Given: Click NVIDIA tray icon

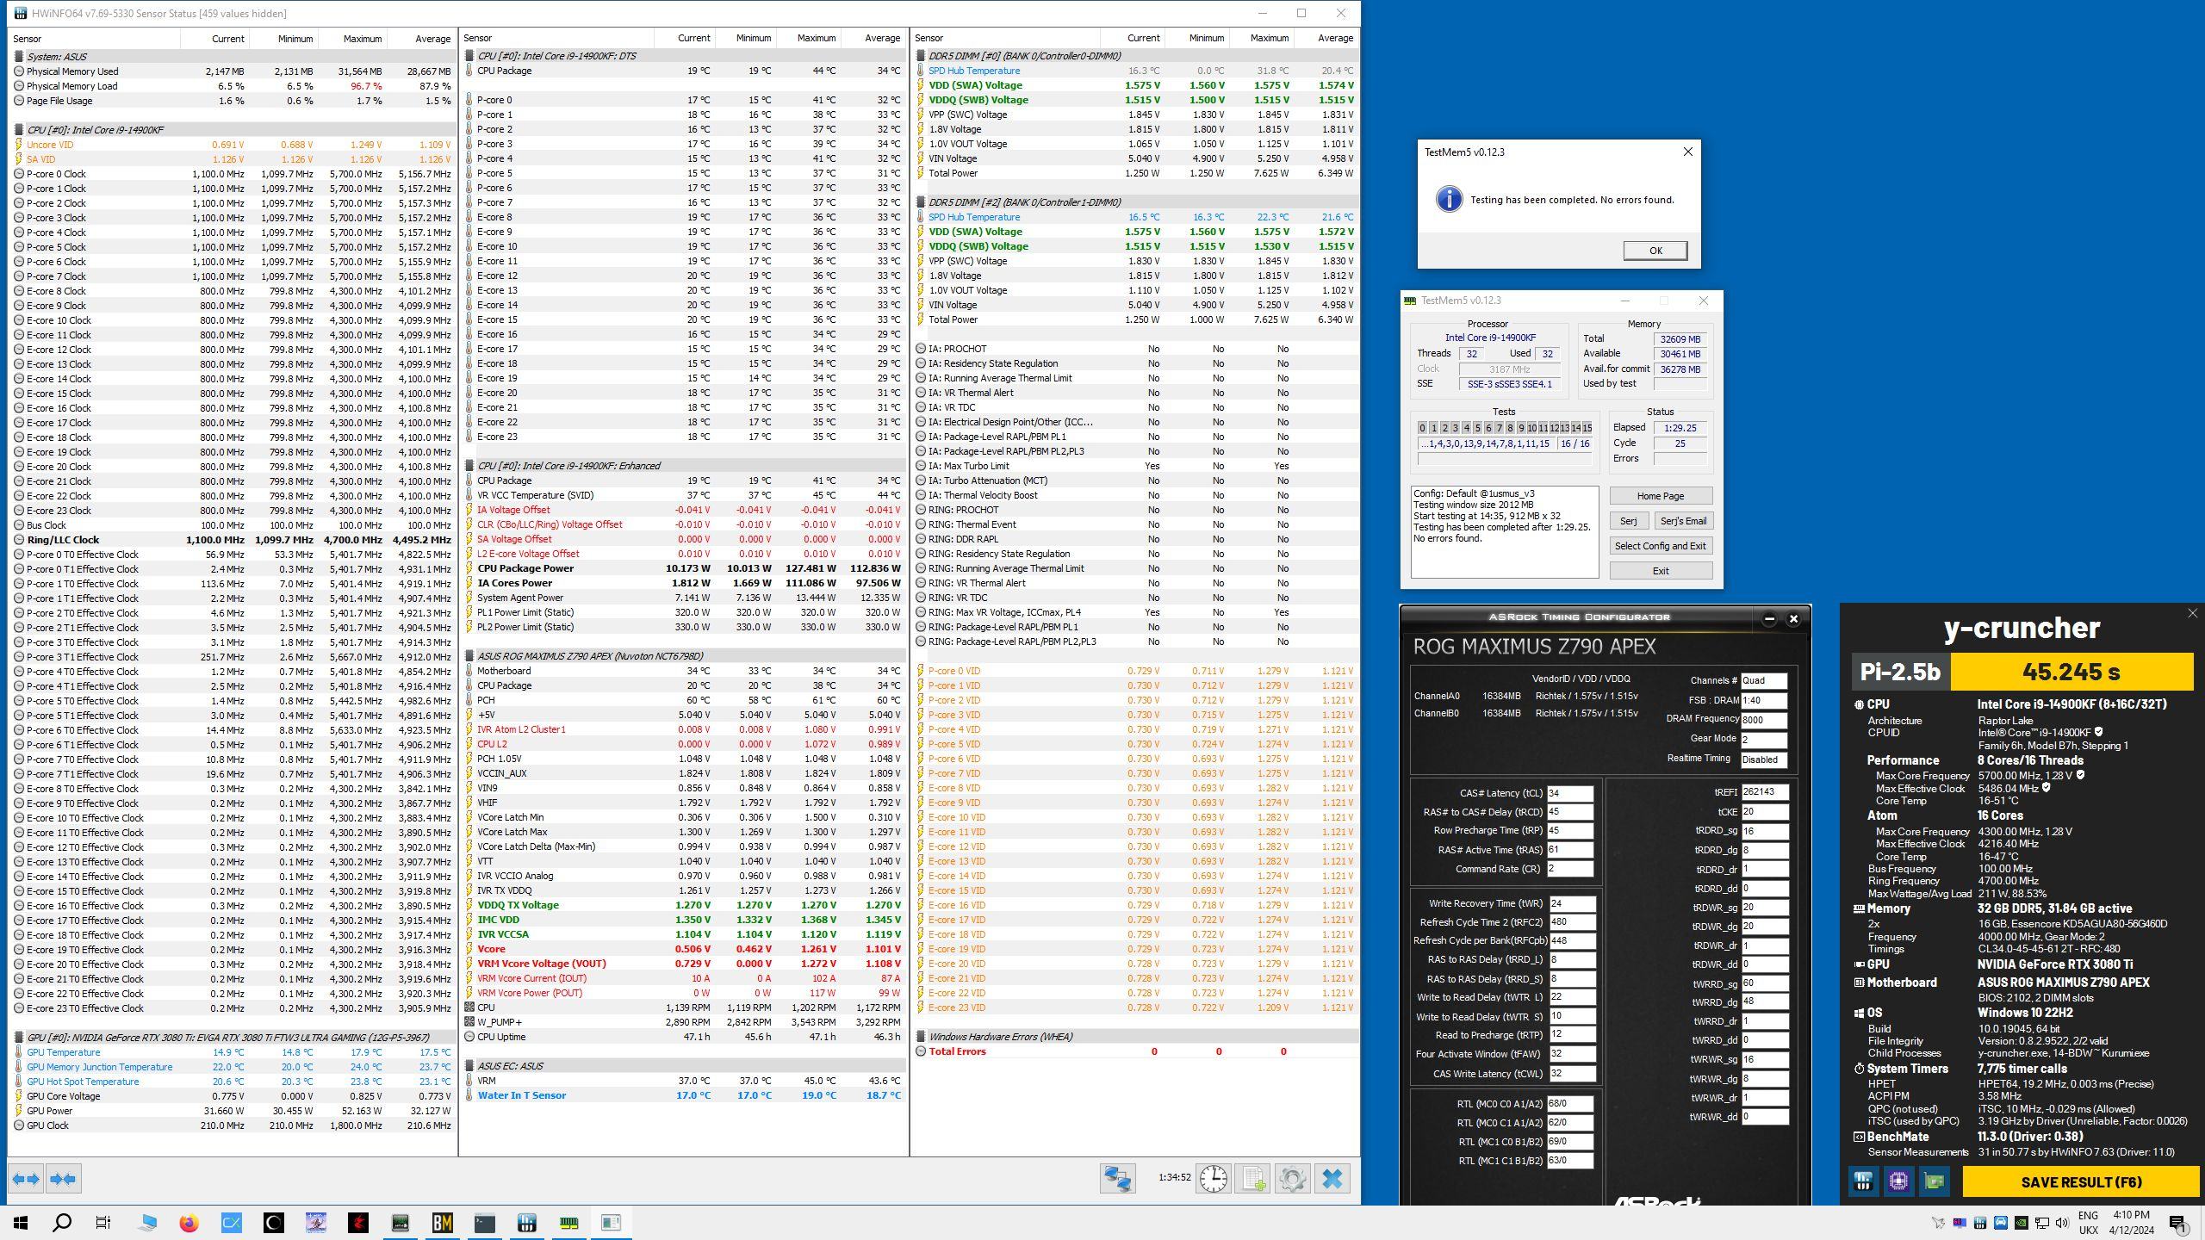Looking at the screenshot, I should (2021, 1223).
